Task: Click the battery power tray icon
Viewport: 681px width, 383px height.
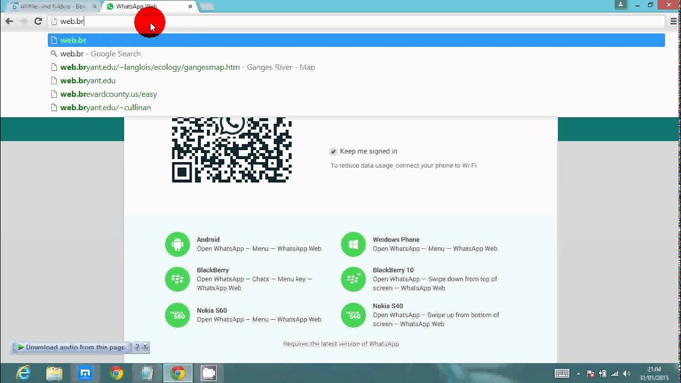Action: click(x=603, y=374)
